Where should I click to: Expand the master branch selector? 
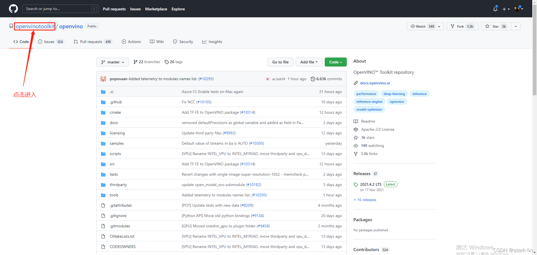pos(112,62)
